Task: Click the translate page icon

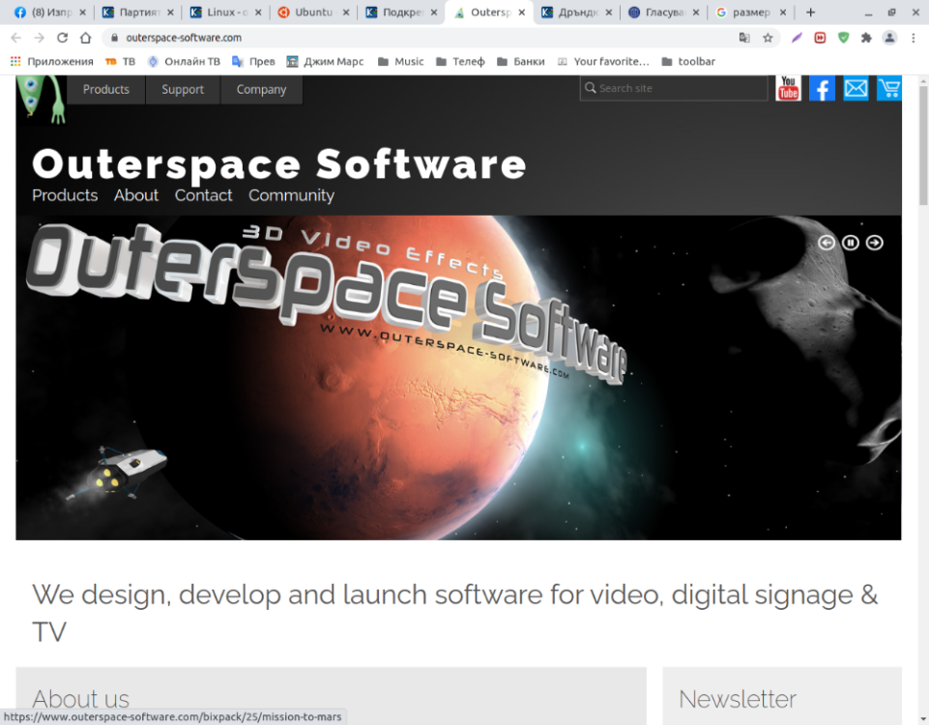Action: click(x=744, y=38)
